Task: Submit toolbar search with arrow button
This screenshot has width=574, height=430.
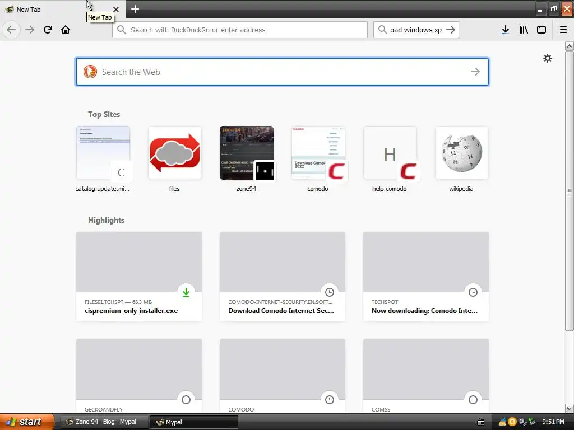Action: click(451, 30)
